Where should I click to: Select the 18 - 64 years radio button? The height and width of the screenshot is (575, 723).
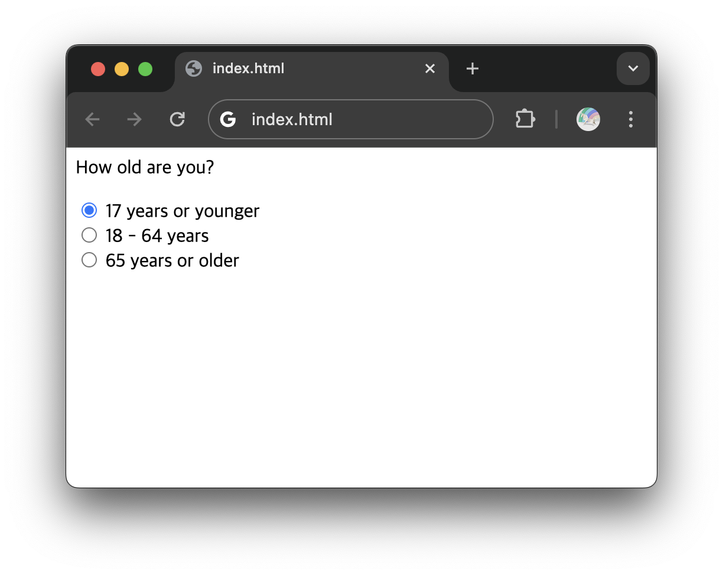click(x=89, y=235)
